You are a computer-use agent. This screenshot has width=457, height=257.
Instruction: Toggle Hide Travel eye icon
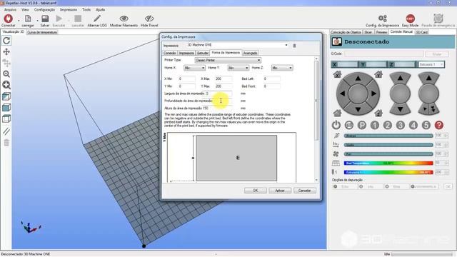pos(149,19)
